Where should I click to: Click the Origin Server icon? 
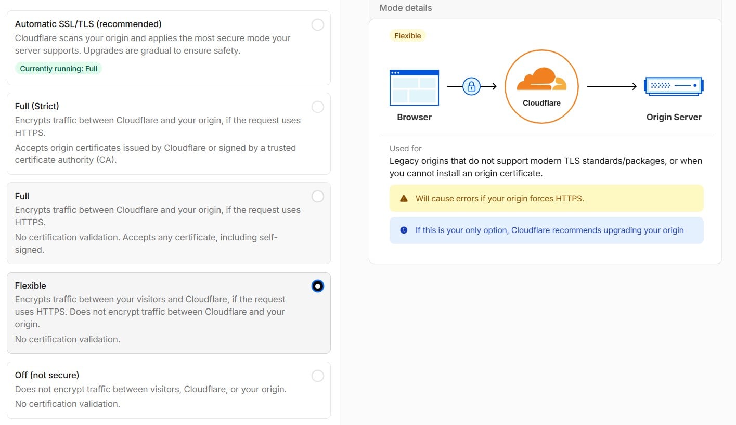coord(674,86)
